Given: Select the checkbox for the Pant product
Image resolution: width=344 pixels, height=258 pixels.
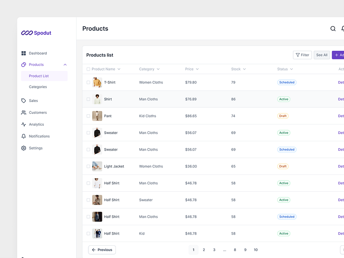Looking at the screenshot, I should pos(88,116).
